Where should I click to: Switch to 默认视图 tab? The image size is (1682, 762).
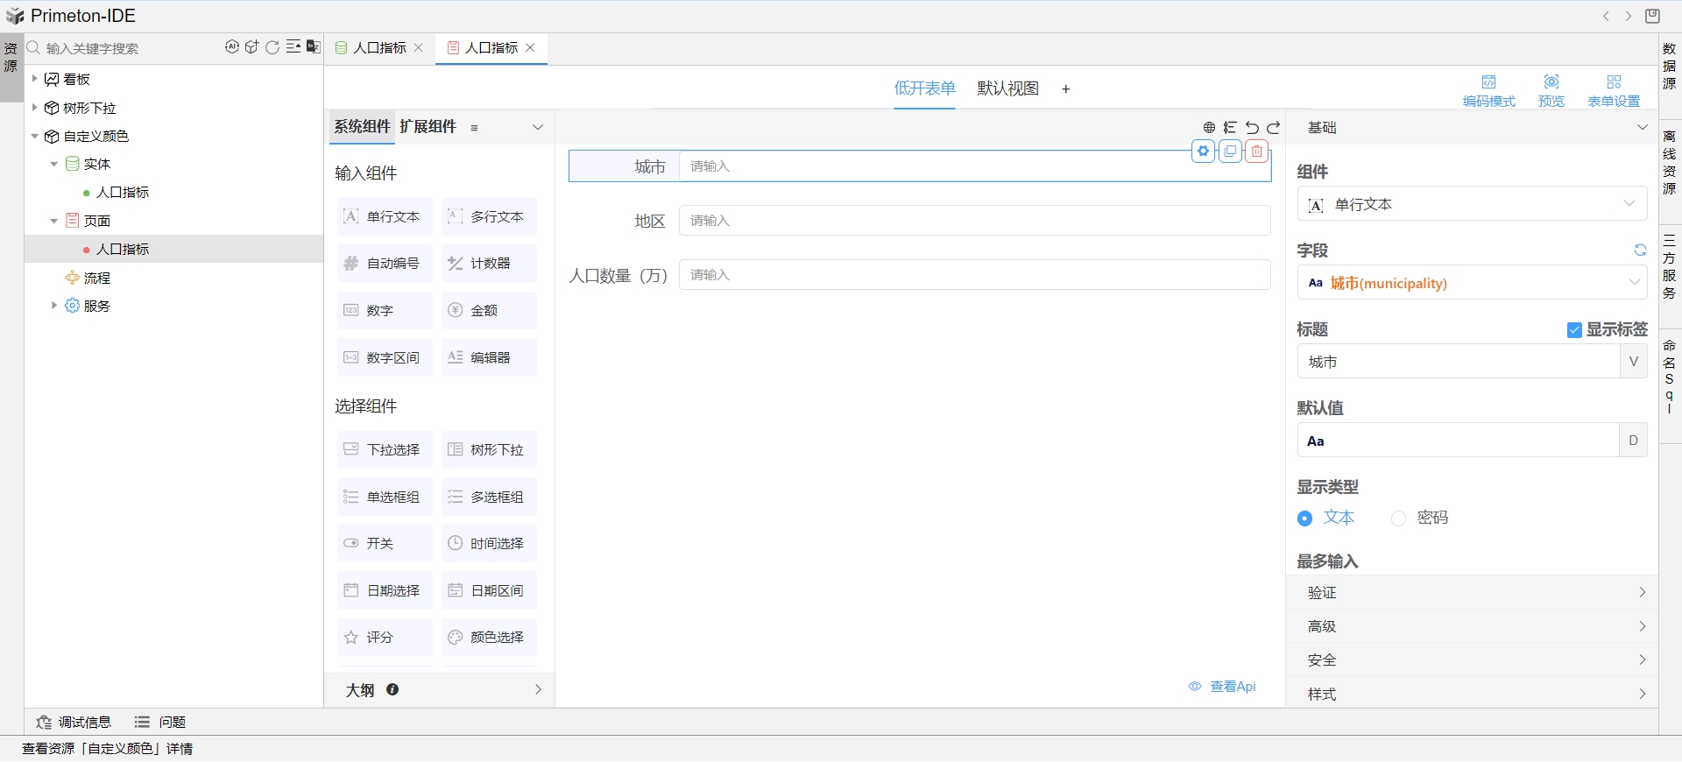[x=1007, y=88]
